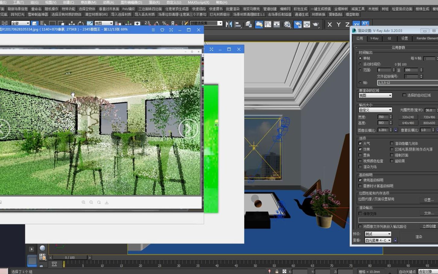Open the 输出大小 dropdown showing 自定义

pyautogui.click(x=375, y=110)
